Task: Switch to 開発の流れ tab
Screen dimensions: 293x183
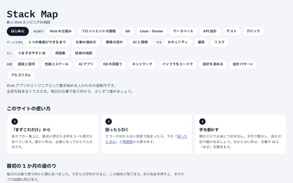Action: click(114, 42)
